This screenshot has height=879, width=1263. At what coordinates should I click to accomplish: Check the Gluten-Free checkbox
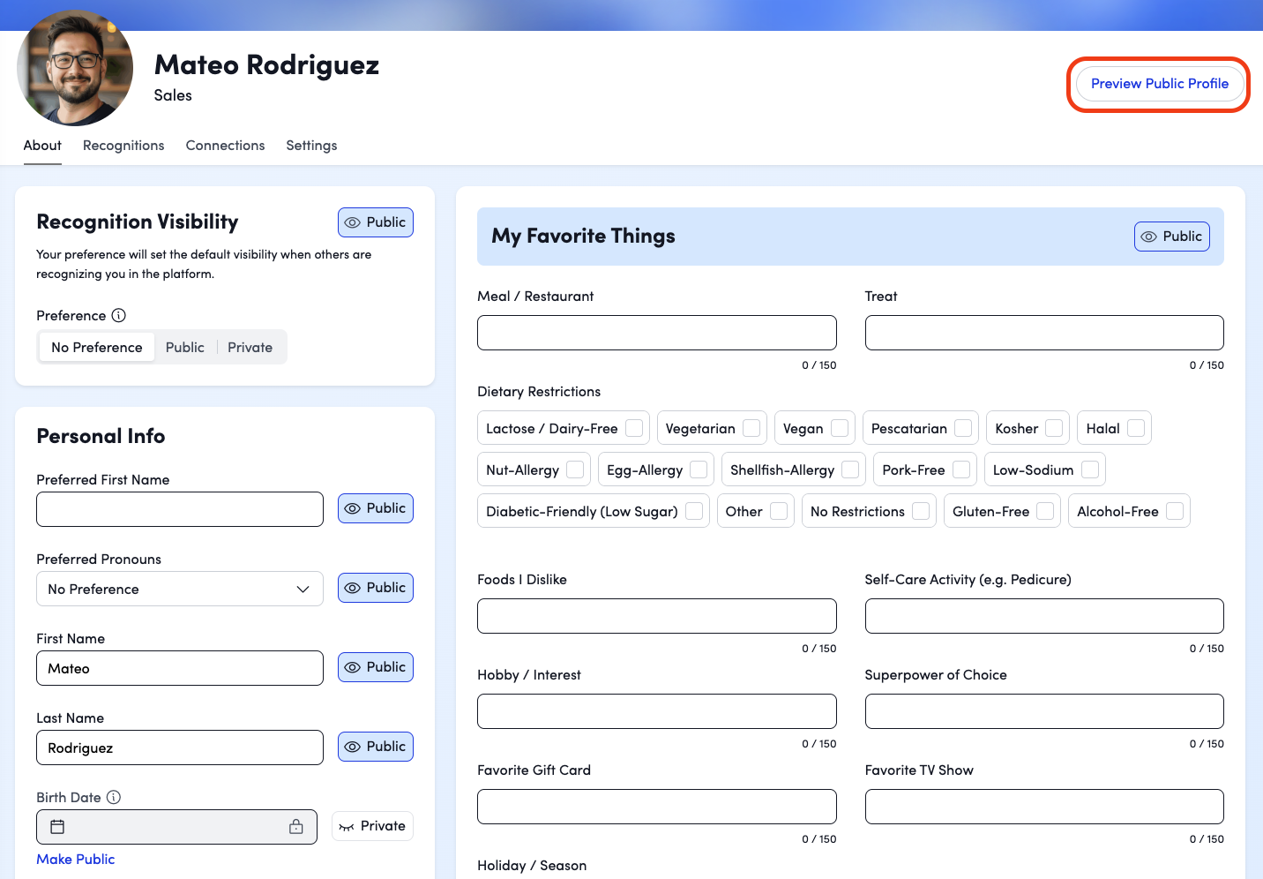coord(1045,512)
